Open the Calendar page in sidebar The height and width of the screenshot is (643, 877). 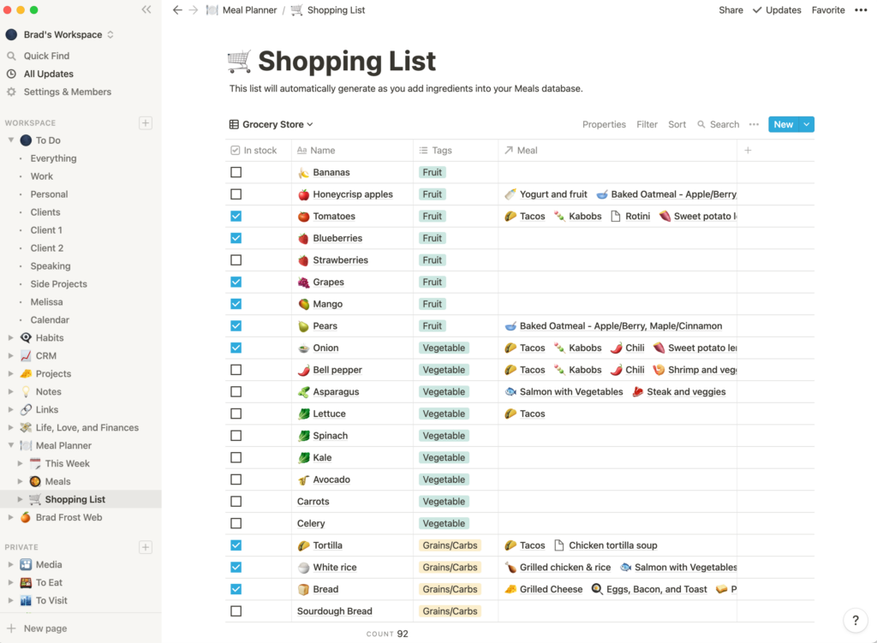click(50, 320)
